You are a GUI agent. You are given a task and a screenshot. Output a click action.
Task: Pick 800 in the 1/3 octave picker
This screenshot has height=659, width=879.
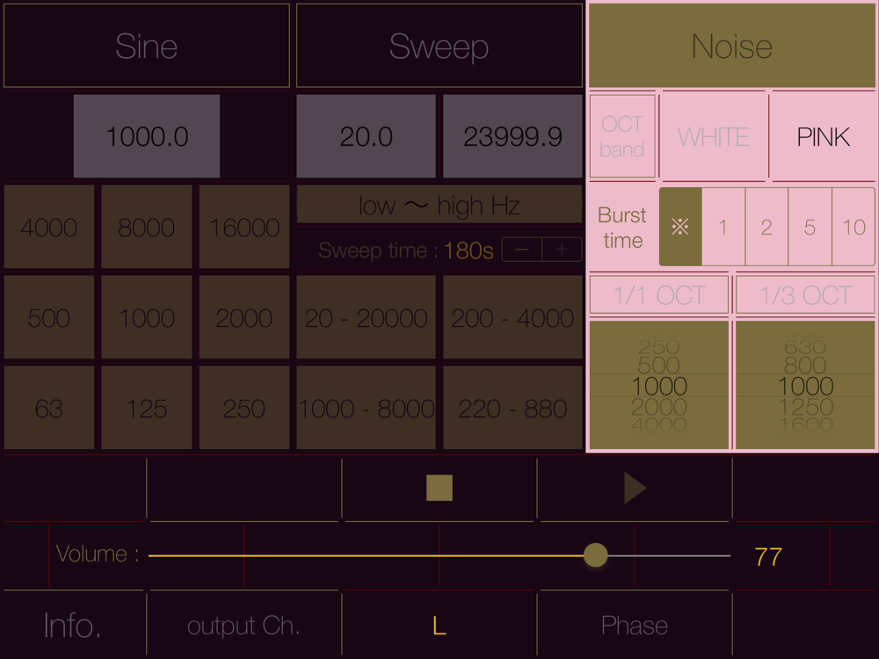coord(805,366)
